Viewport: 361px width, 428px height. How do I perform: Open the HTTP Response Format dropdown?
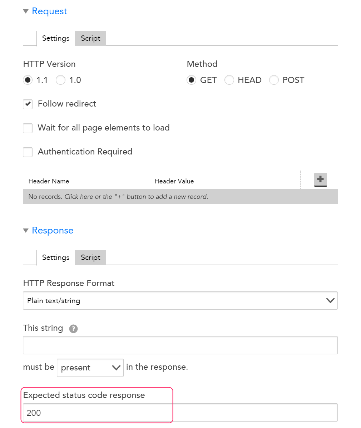pos(180,300)
